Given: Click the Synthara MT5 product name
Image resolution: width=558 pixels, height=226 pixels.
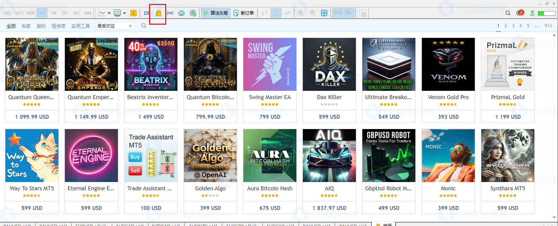Looking at the screenshot, I should (x=508, y=188).
